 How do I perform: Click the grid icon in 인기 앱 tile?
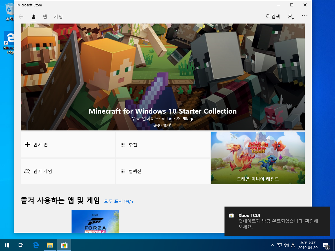[27, 144]
